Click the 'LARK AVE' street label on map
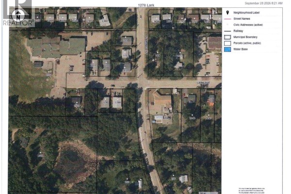Screen dimensions: 291x194 click(203, 83)
